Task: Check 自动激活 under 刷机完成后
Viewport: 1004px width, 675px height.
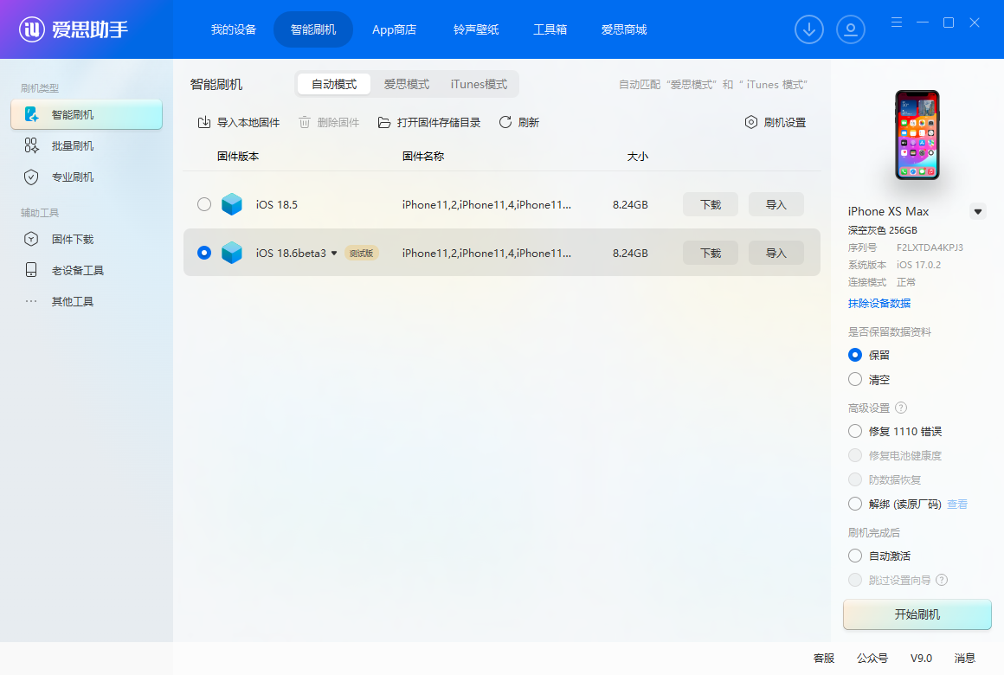Action: tap(855, 556)
